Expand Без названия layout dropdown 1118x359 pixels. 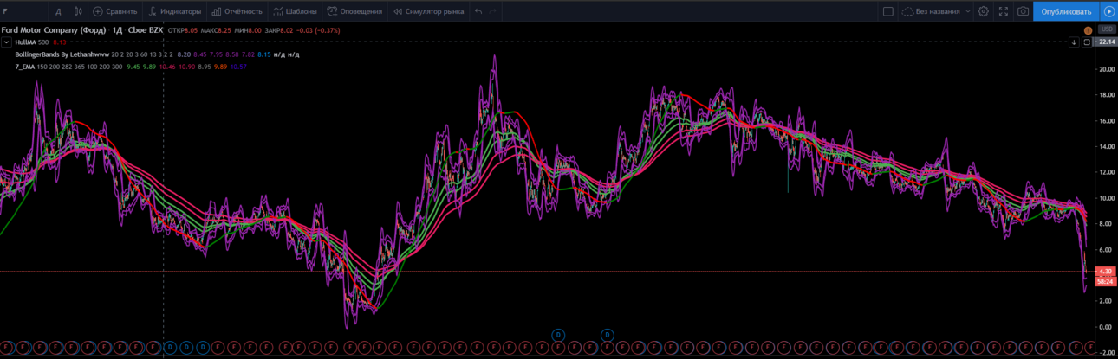936,12
